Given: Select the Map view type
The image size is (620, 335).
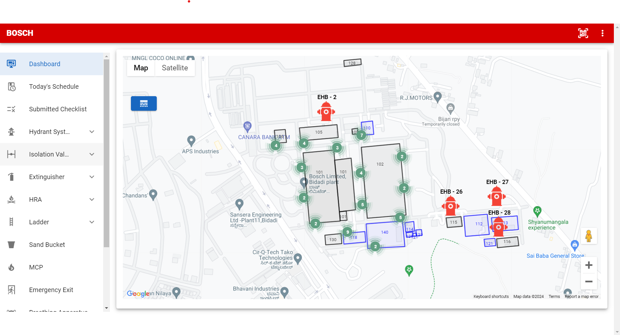Looking at the screenshot, I should tap(141, 68).
